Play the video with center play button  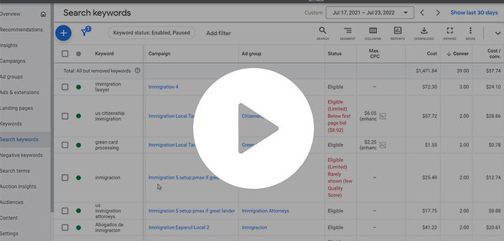(254, 128)
